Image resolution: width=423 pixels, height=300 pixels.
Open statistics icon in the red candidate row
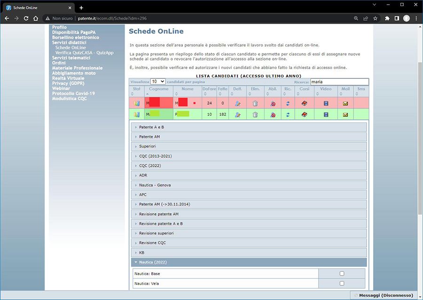(137, 103)
